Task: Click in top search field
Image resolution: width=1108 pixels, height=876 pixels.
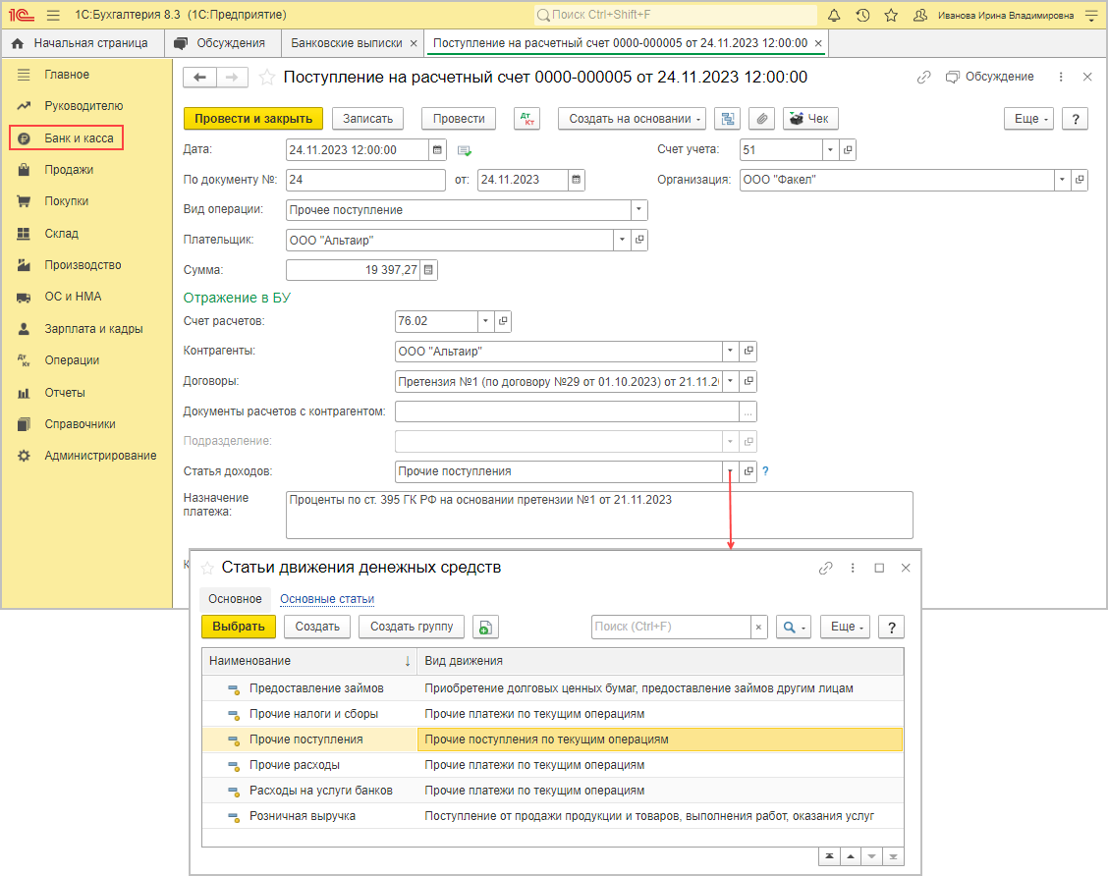Action: point(675,15)
